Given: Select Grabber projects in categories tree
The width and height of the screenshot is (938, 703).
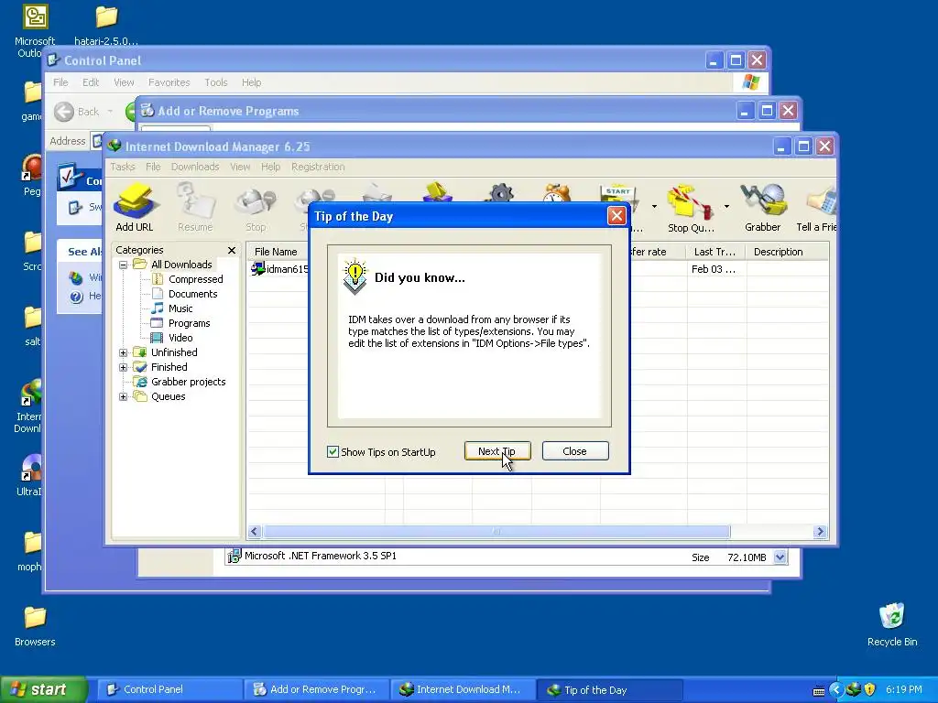Looking at the screenshot, I should point(188,382).
